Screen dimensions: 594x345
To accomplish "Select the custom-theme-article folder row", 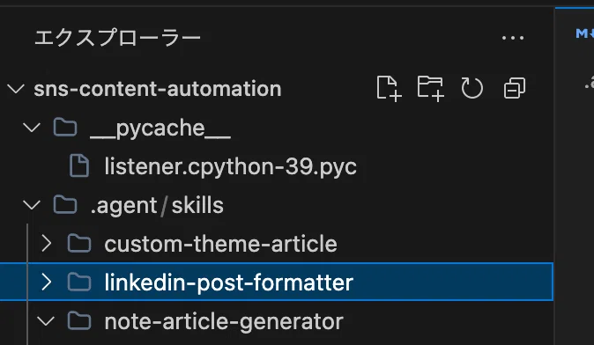I will click(277, 244).
